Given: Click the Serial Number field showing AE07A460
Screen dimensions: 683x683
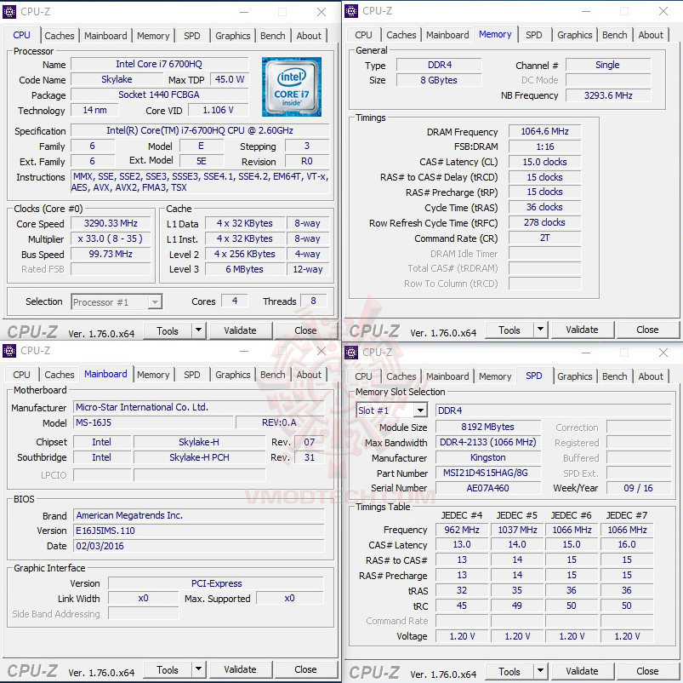Looking at the screenshot, I should pos(487,488).
